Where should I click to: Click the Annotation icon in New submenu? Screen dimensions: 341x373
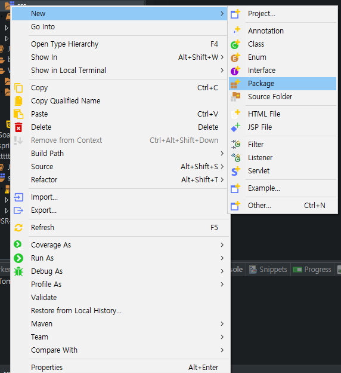coord(235,31)
